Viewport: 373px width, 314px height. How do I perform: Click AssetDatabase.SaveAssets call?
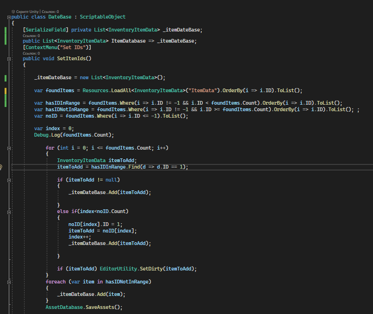[x=84, y=307]
